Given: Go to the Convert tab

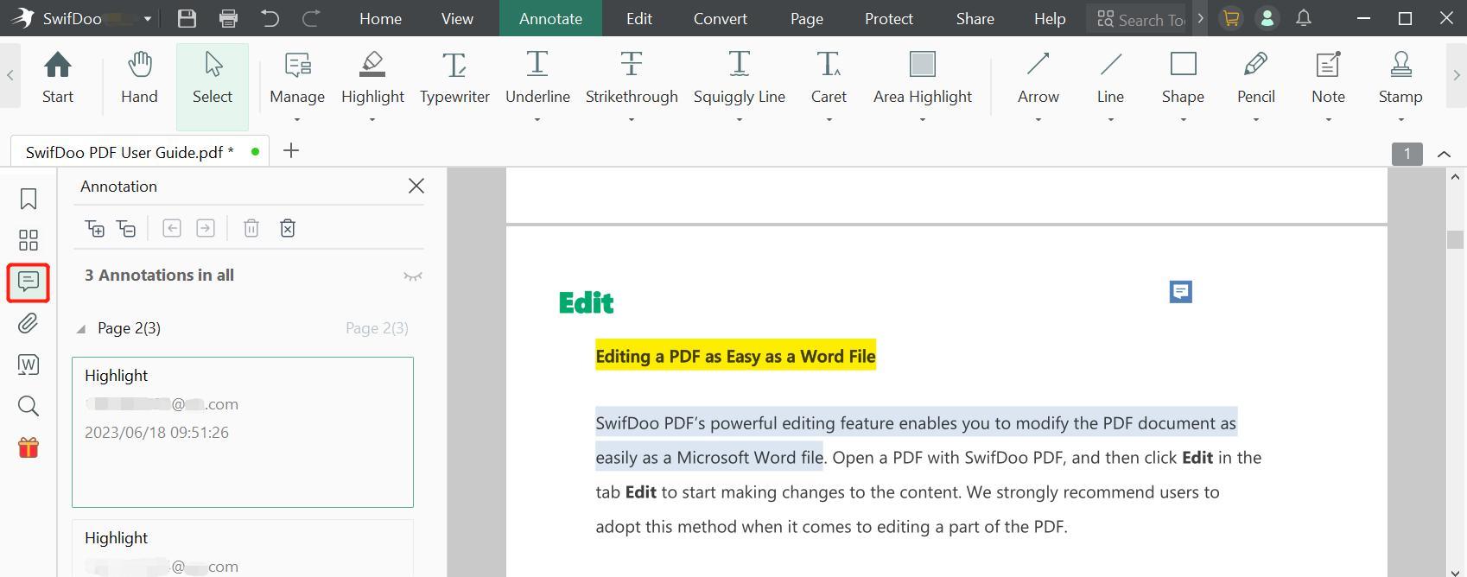Looking at the screenshot, I should click(x=721, y=18).
